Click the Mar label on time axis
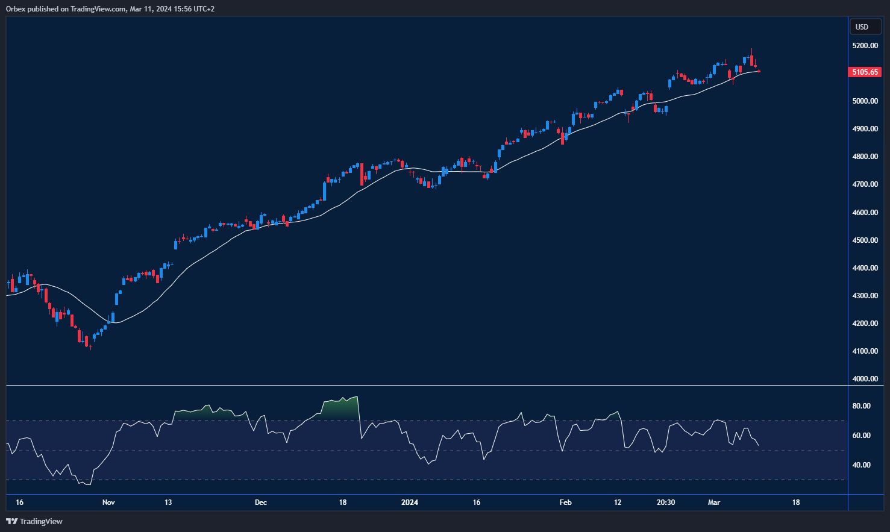 [x=714, y=502]
